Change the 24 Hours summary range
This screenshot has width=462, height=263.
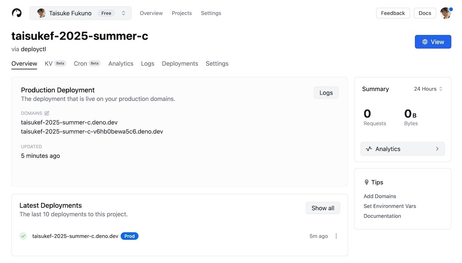[428, 89]
